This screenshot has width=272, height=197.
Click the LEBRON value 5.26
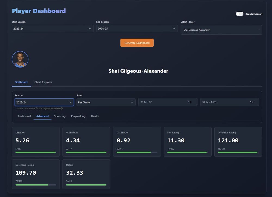[22, 140]
